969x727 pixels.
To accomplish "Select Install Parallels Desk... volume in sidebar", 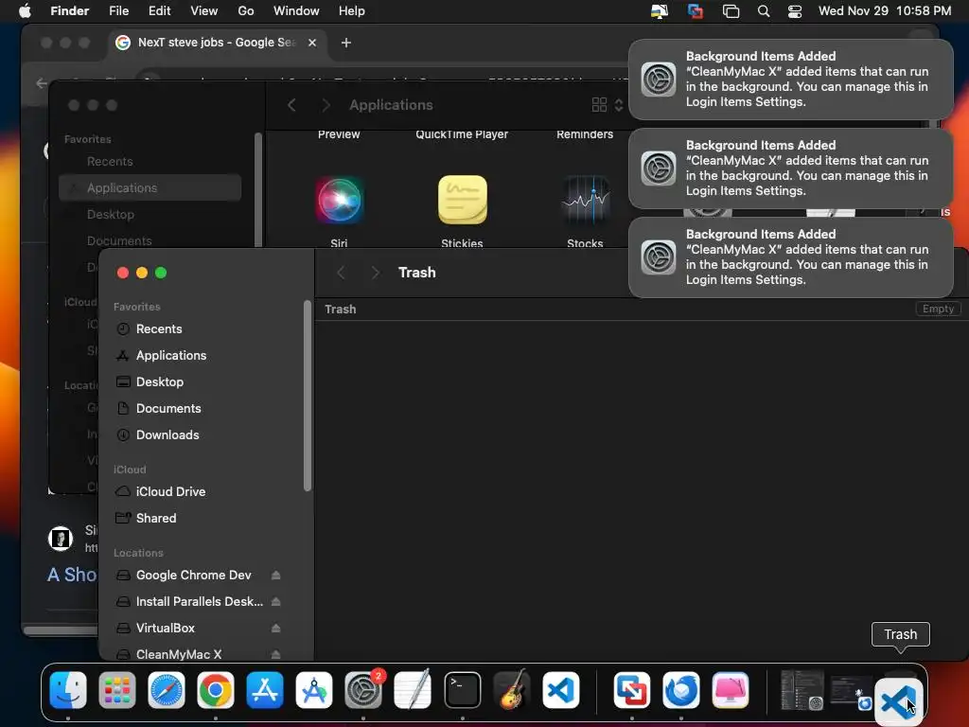I will pos(199,601).
